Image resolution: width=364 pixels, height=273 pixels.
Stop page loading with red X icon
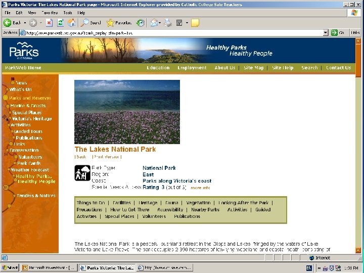[x=49, y=23]
